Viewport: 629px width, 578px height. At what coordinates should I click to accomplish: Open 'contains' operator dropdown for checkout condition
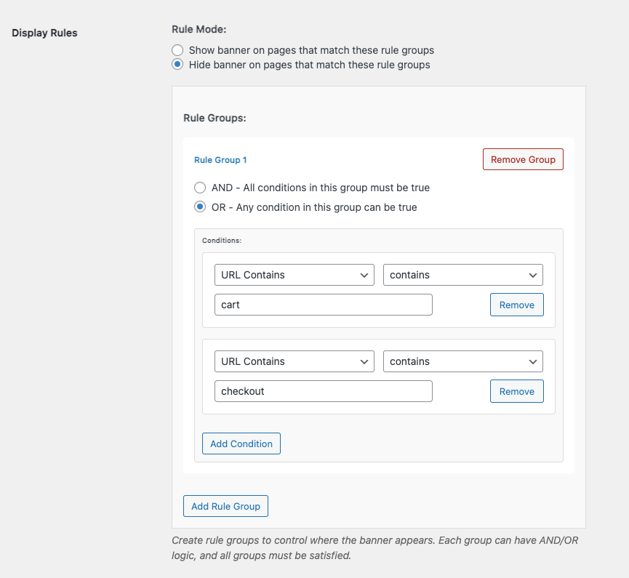click(463, 361)
